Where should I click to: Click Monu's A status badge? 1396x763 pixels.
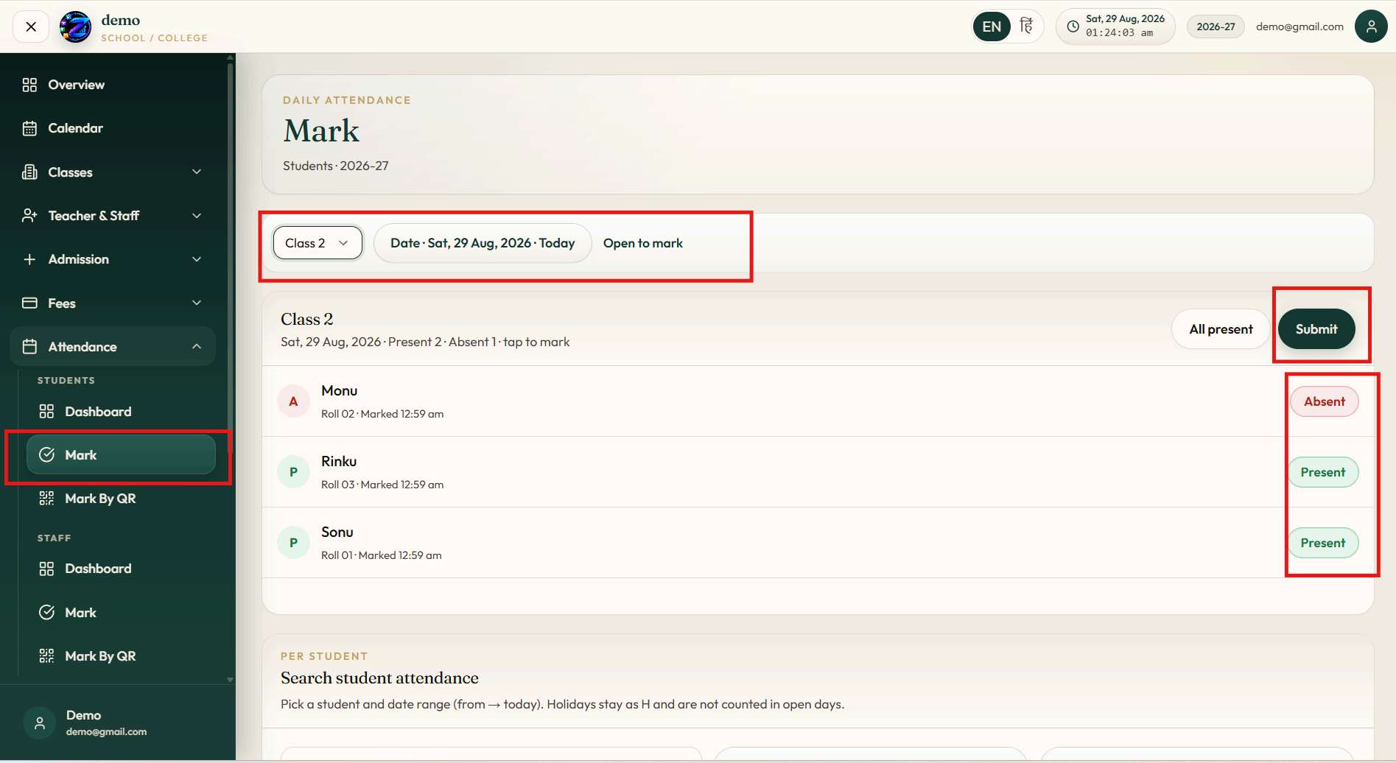[x=293, y=401]
